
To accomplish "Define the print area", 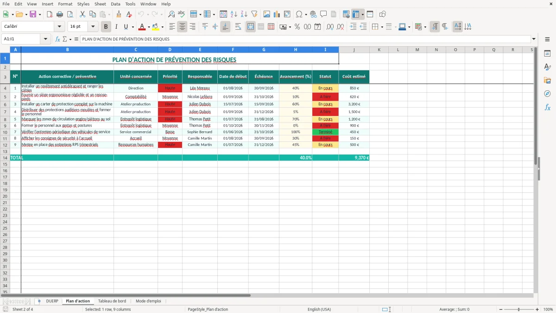I will pos(346,14).
